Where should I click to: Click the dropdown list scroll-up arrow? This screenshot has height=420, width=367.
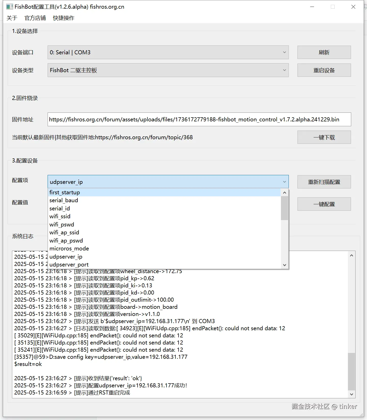pos(284,193)
